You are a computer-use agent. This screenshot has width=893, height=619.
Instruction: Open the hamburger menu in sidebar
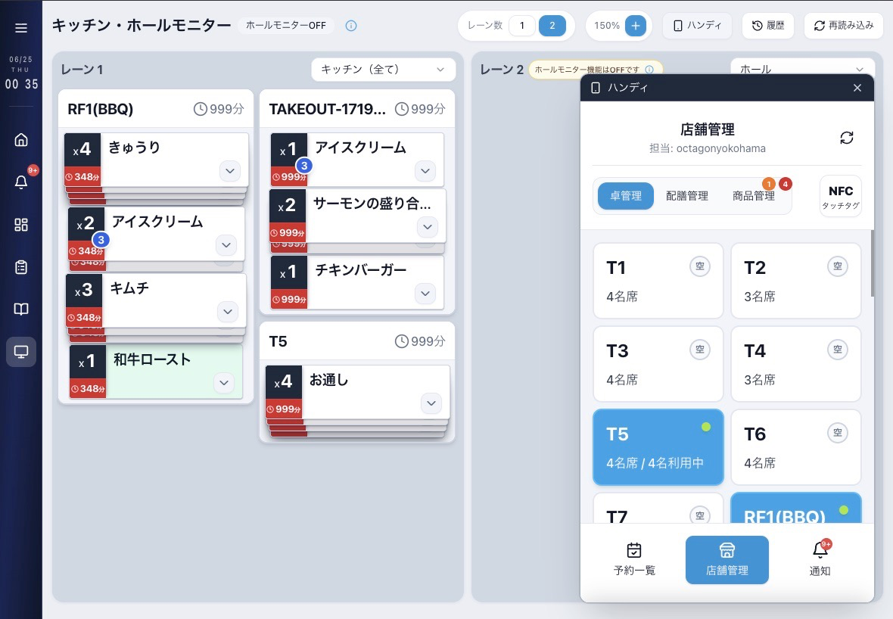[x=21, y=27]
